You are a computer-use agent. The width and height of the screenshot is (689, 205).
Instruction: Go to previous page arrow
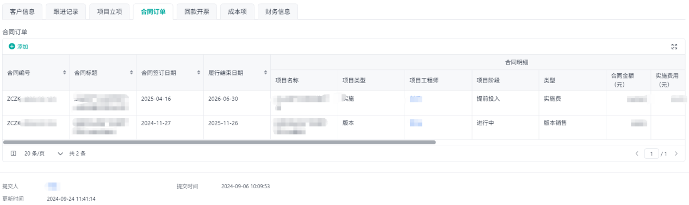tap(637, 153)
